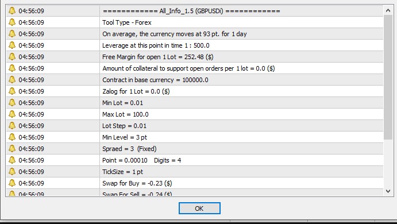Confirm the alert dialog with OK
Viewport: 397px width, 224px height.
[199, 208]
